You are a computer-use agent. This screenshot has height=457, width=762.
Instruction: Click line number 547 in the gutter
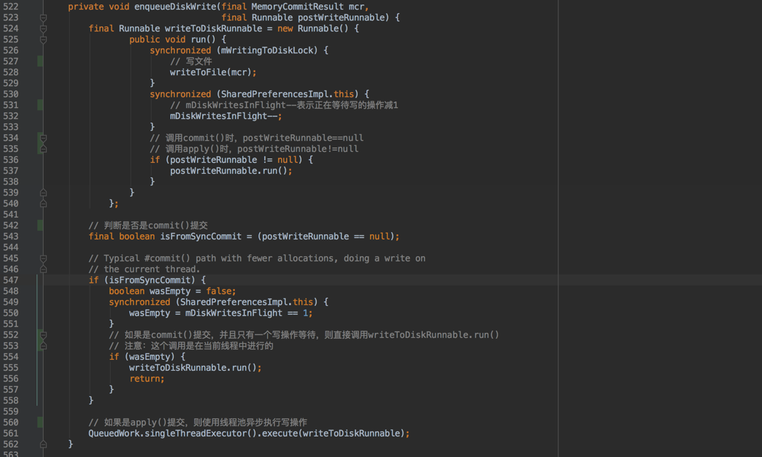pos(11,280)
